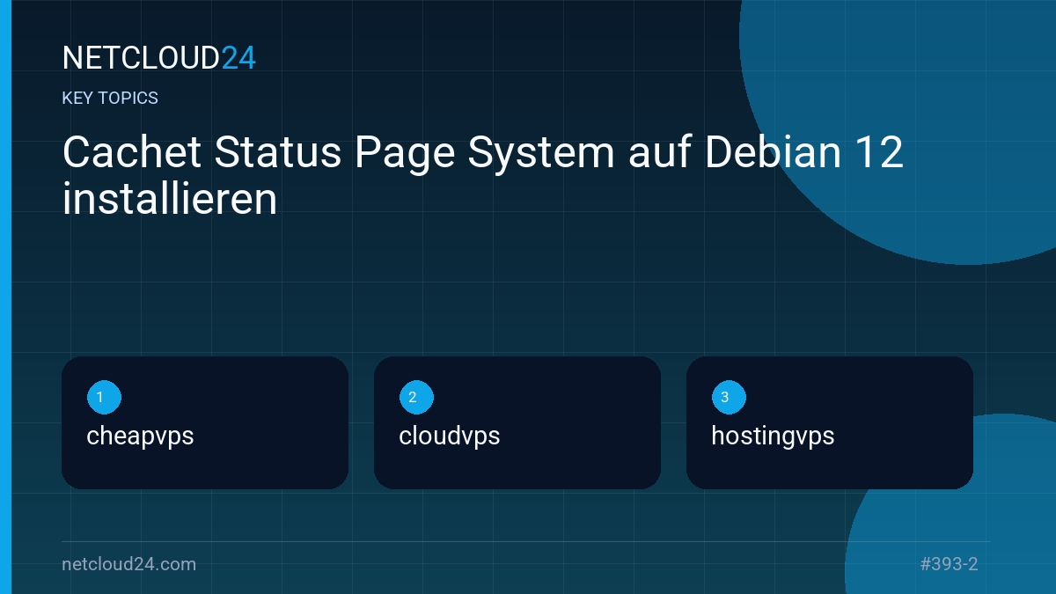Click the NETCLOUD24 logo text
This screenshot has width=1056, height=594.
coord(158,58)
